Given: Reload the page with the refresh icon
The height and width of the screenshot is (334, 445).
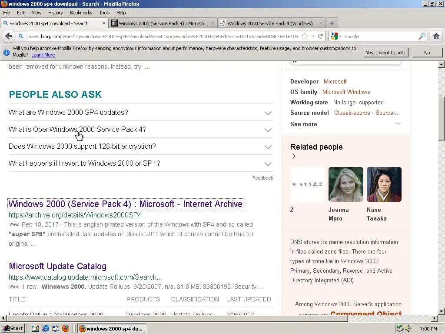Looking at the screenshot, I should point(321,37).
